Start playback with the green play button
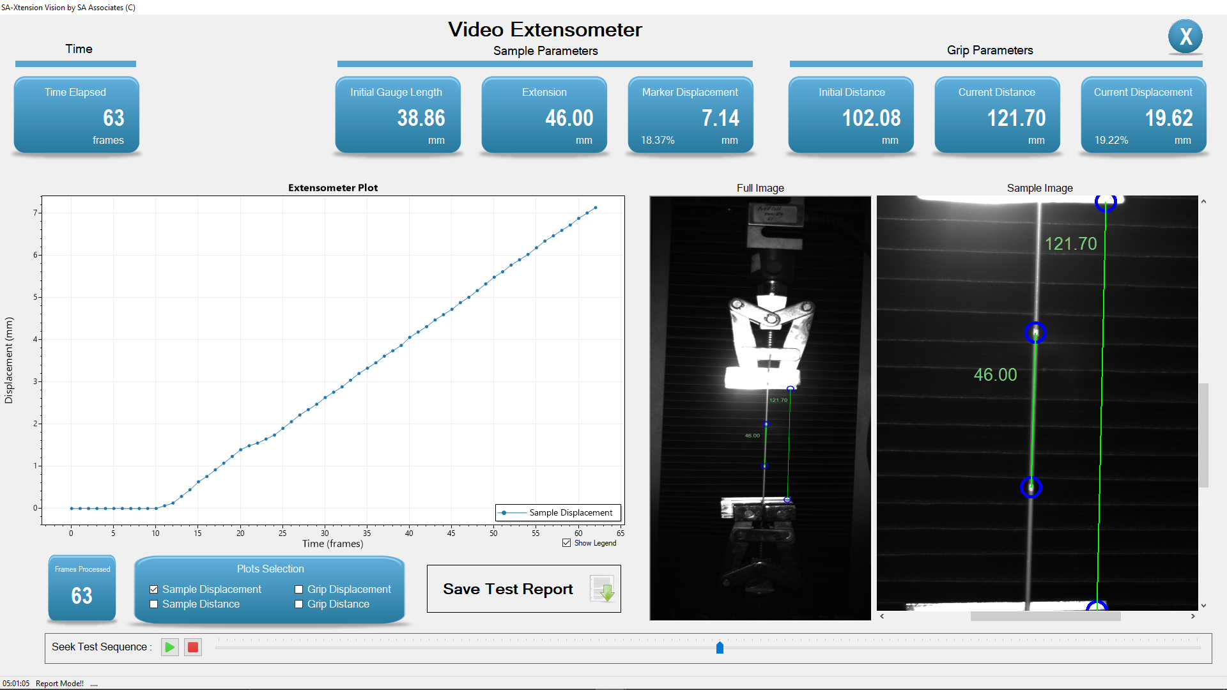1227x690 pixels. [x=170, y=647]
